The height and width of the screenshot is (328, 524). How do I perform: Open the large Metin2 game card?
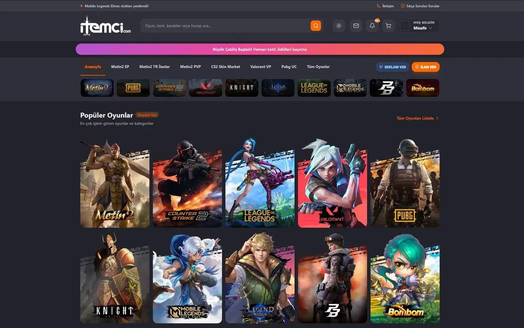(115, 183)
